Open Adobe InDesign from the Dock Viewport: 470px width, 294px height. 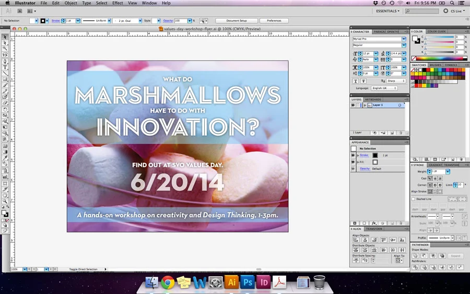point(264,283)
